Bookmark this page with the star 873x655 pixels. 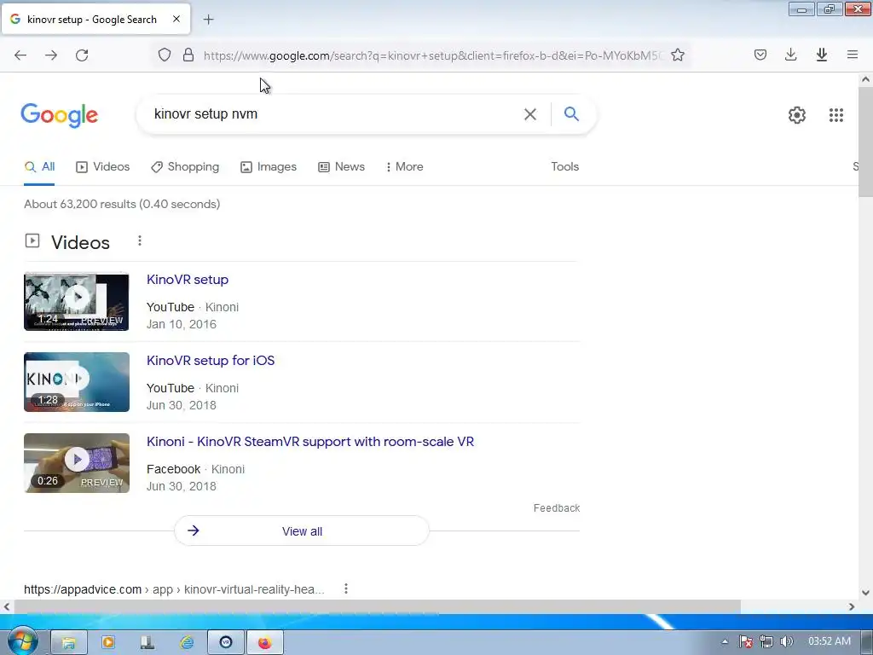678,55
